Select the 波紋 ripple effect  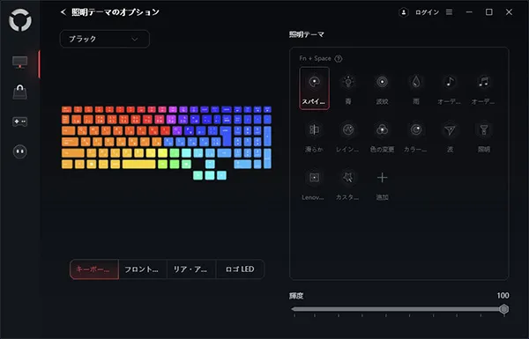click(x=382, y=88)
